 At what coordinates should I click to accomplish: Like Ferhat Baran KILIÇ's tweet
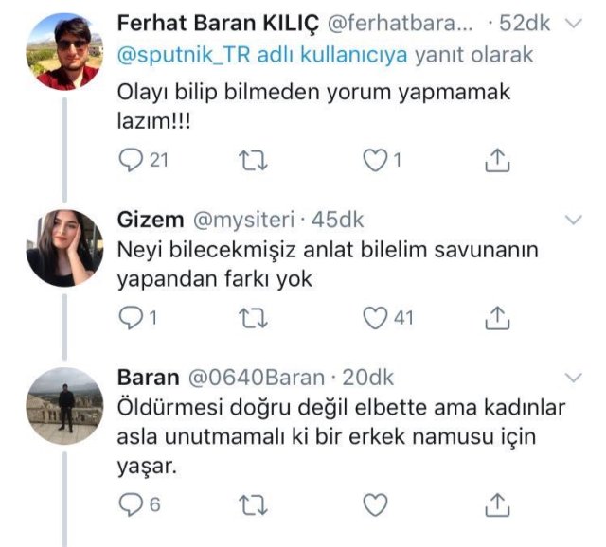click(376, 161)
